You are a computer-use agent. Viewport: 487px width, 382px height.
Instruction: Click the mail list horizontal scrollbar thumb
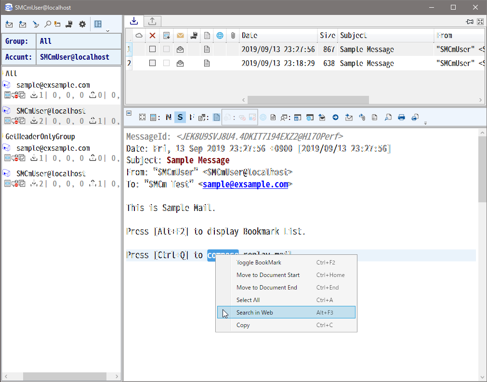tap(308, 100)
